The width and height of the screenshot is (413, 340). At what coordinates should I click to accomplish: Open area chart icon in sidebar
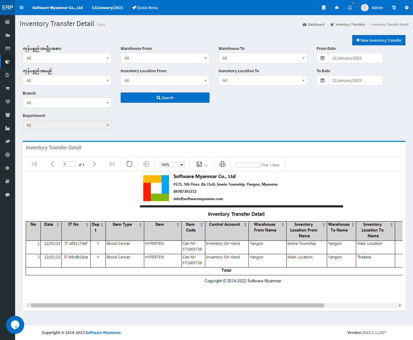(x=8, y=35)
